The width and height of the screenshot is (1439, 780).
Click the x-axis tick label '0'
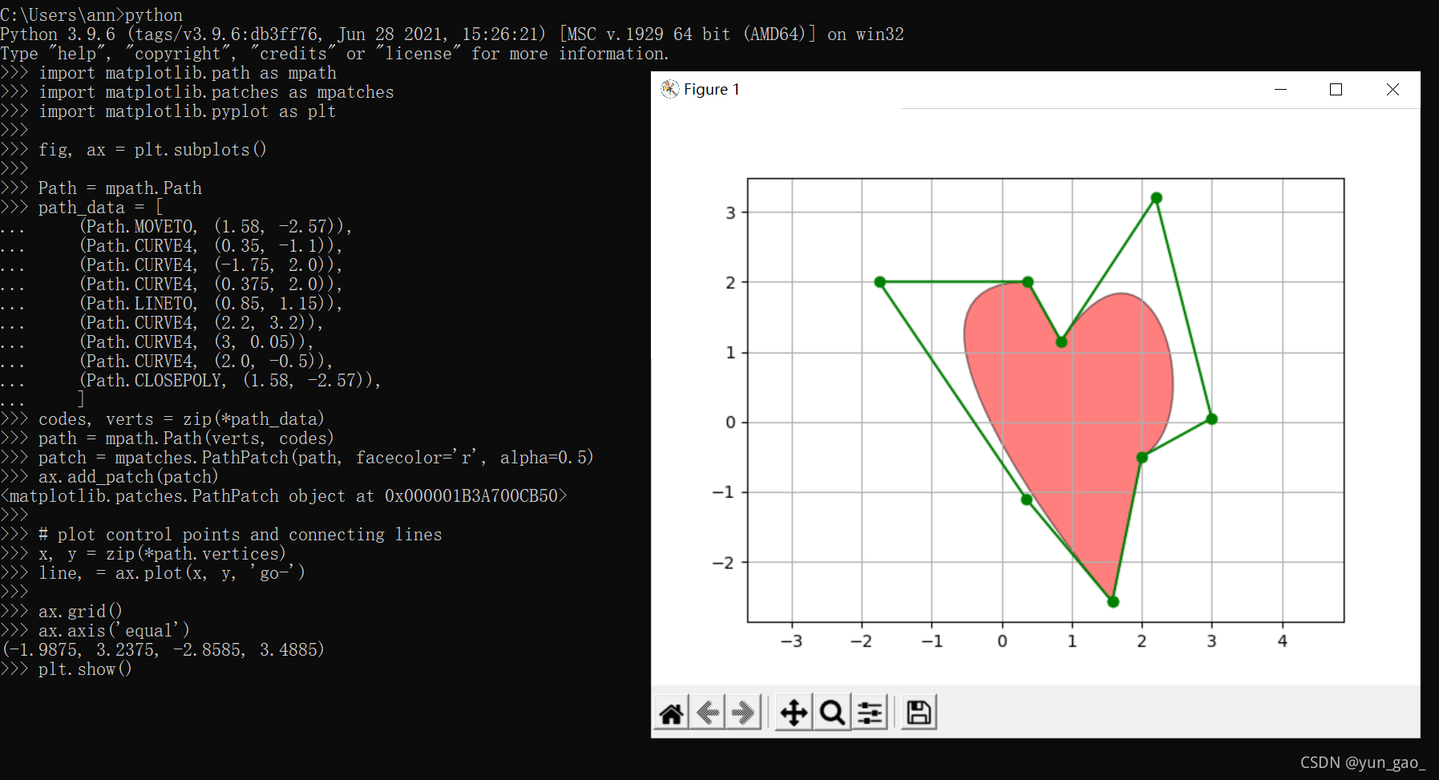[x=1002, y=641]
